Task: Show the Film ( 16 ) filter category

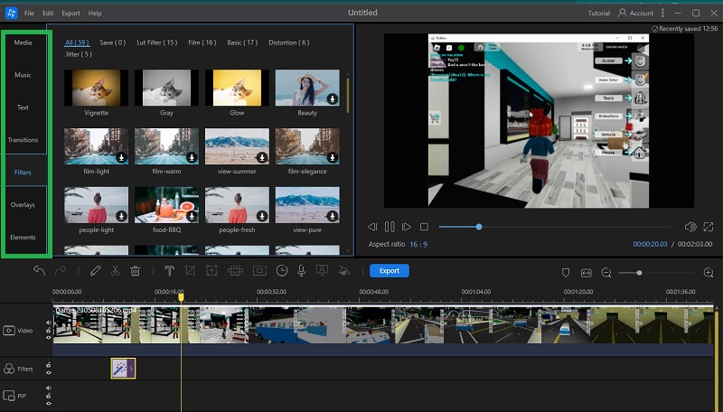Action: pos(202,42)
